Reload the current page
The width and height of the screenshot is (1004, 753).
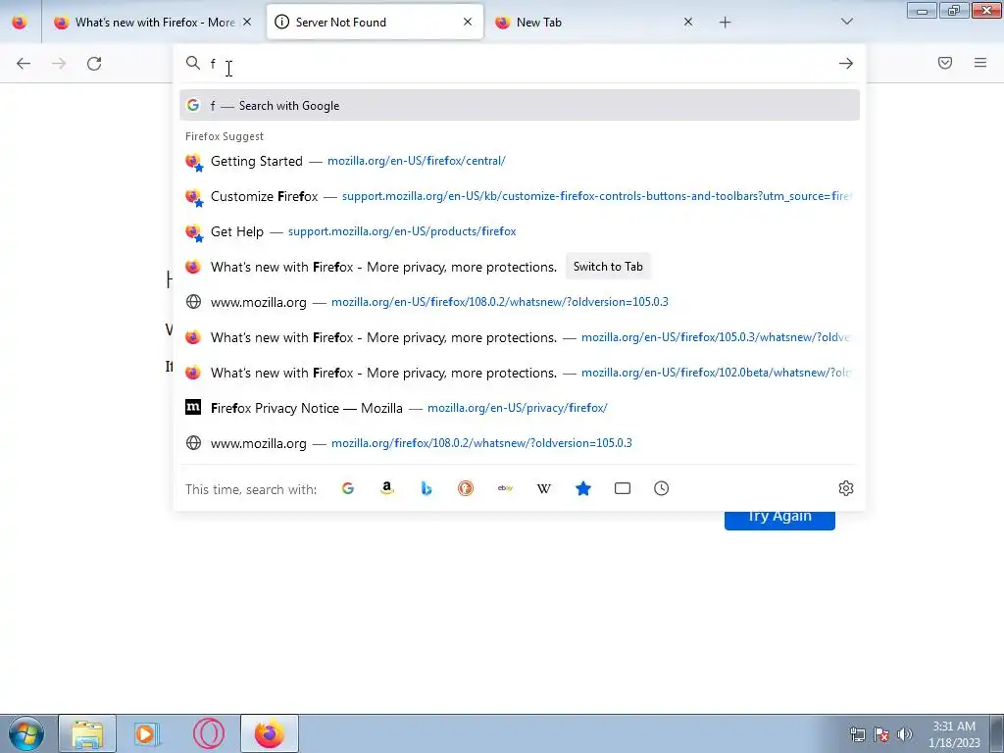[x=94, y=64]
